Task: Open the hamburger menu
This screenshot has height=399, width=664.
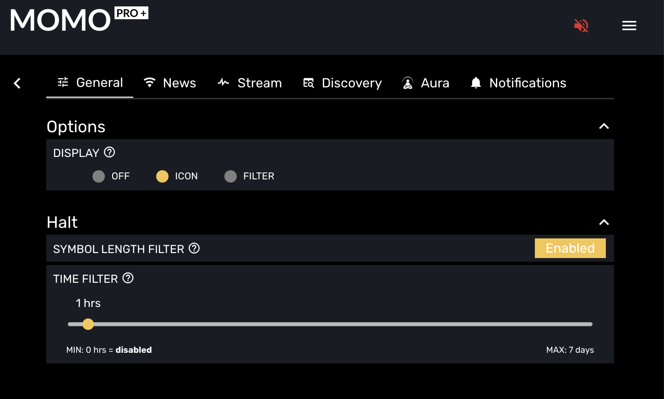Action: pos(629,26)
